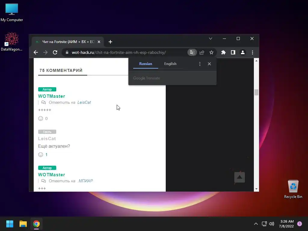
Task: Open Chrome's three-dot main menu
Action: [252, 52]
